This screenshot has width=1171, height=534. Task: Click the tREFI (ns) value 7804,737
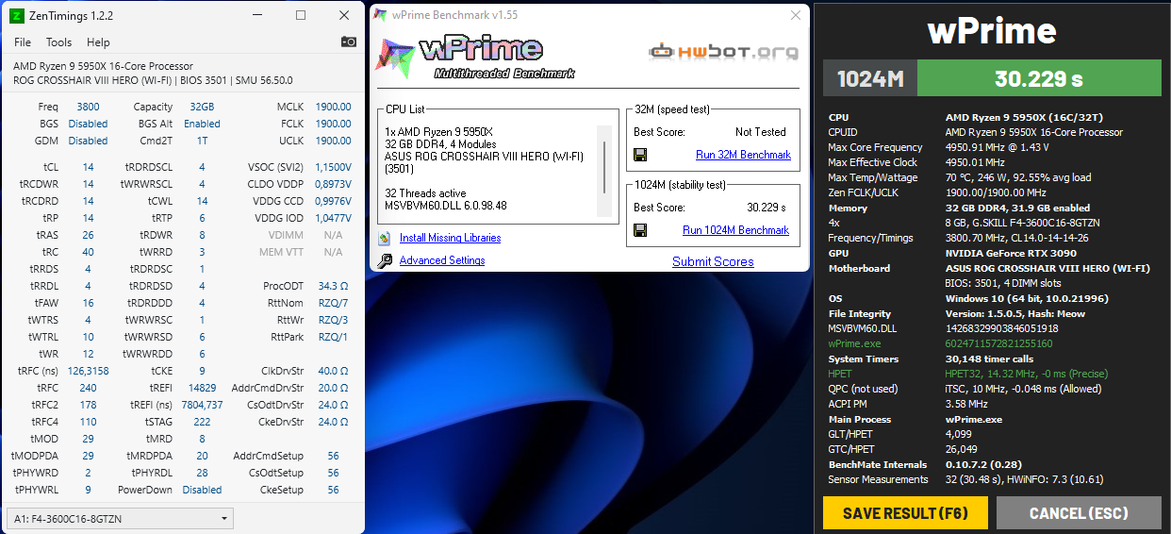202,405
